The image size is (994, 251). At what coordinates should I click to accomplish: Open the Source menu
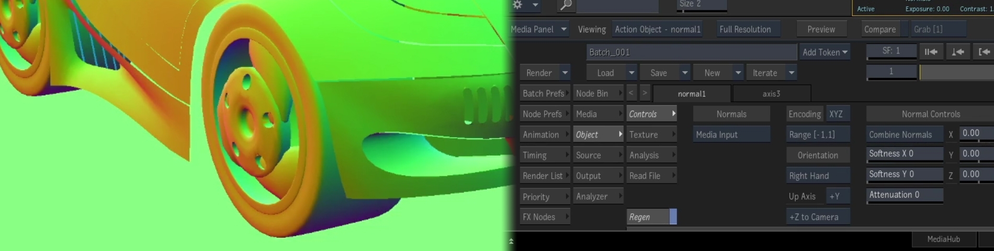(x=598, y=155)
